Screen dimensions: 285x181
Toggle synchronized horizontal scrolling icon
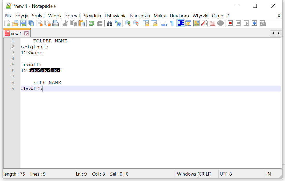(154, 23)
